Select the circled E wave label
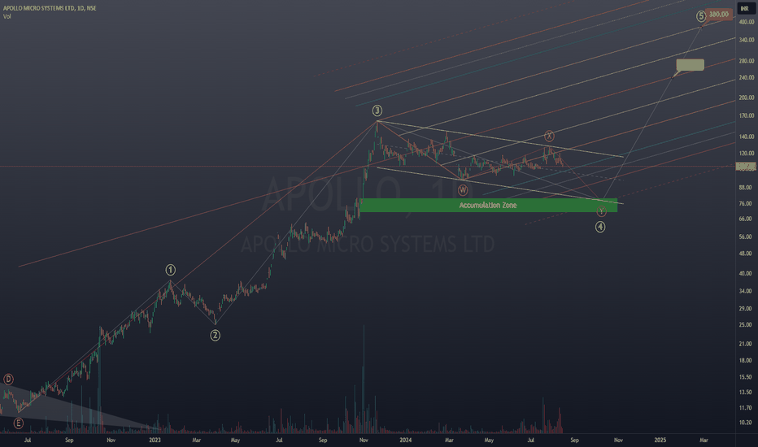This screenshot has width=758, height=447. coord(19,423)
